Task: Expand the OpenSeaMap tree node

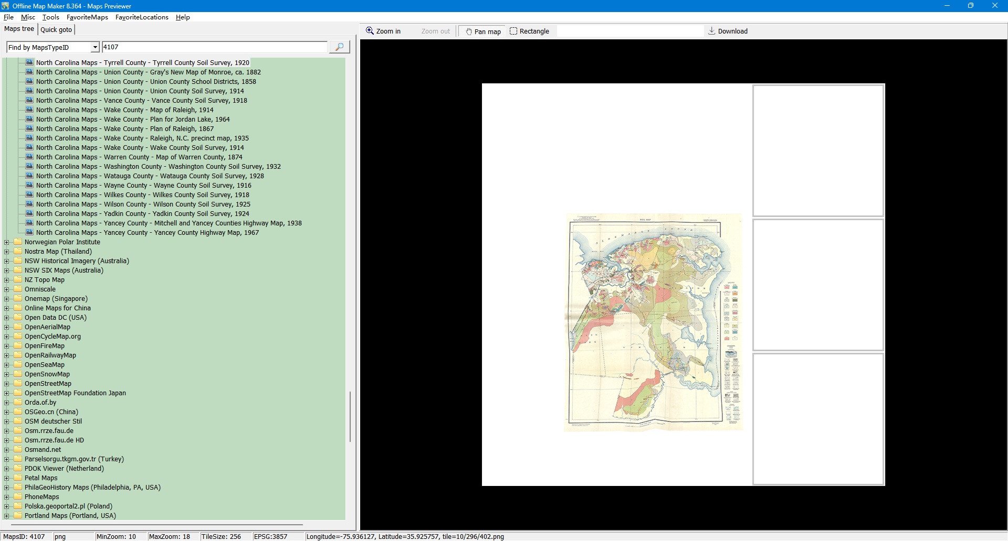Action: [x=7, y=365]
